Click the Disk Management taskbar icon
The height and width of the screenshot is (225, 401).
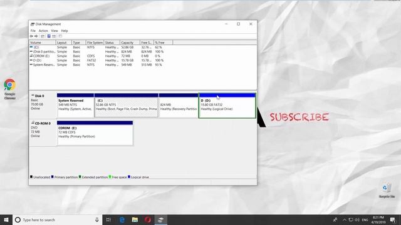160,219
